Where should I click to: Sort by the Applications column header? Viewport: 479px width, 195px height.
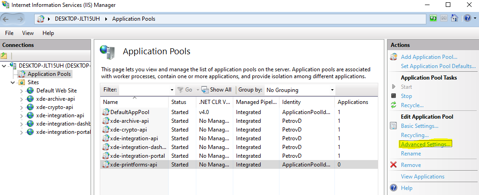point(356,102)
